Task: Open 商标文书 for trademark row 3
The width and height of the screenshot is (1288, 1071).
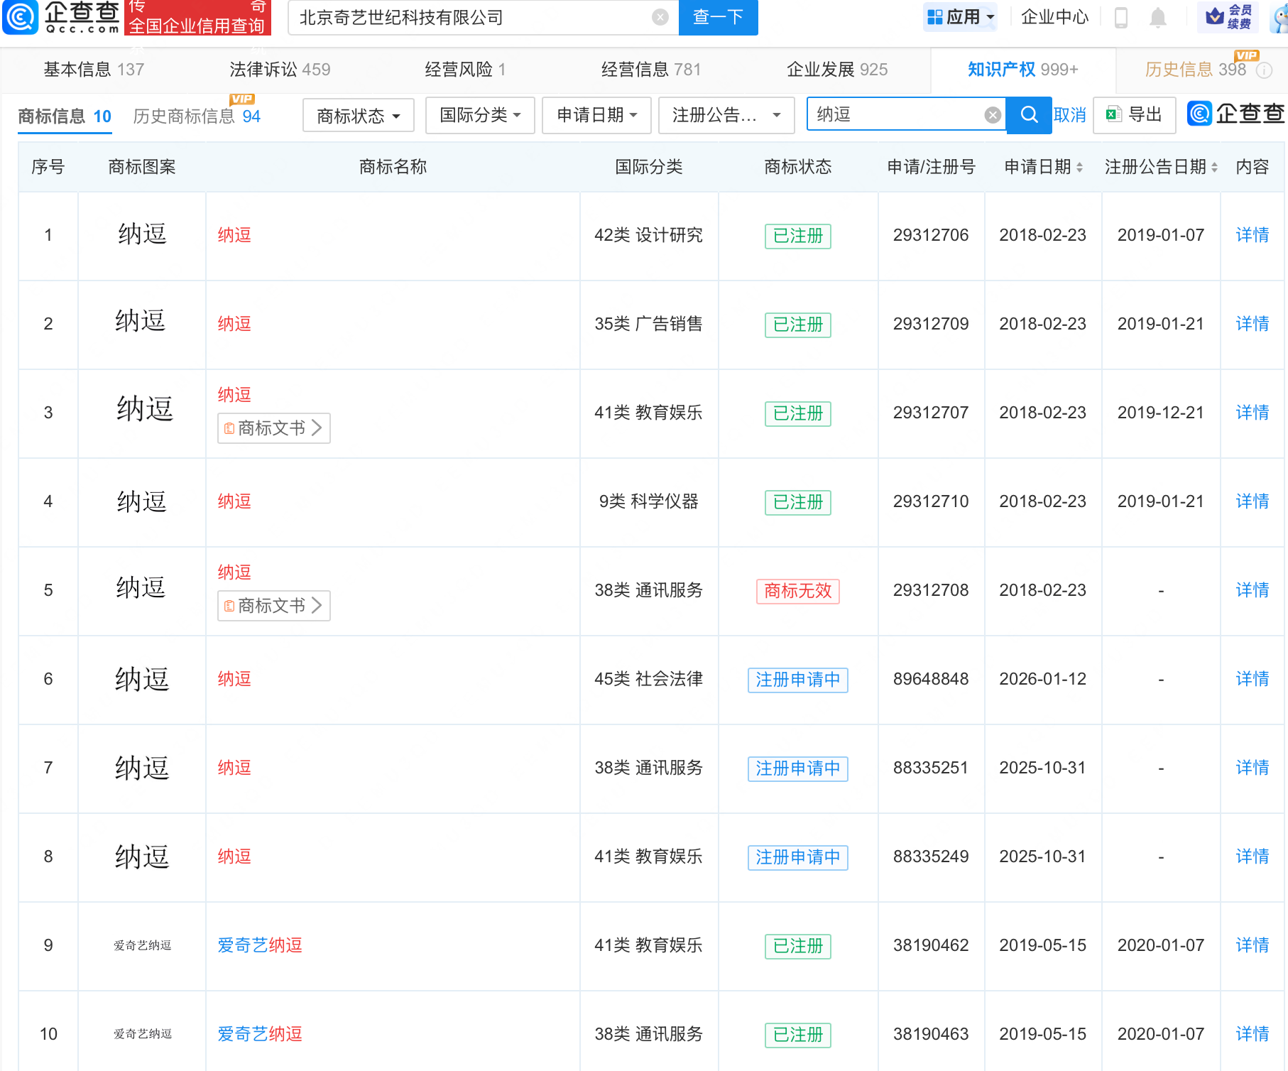Action: pyautogui.click(x=273, y=428)
